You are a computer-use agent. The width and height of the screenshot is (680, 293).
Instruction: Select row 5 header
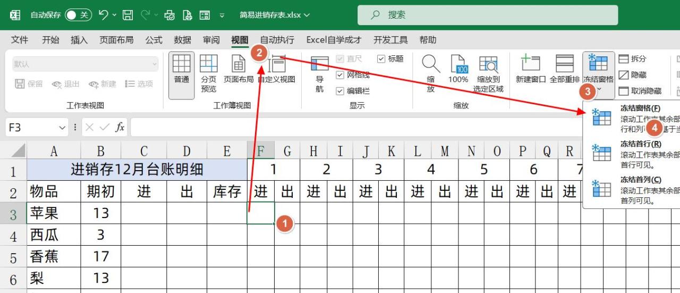click(13, 257)
